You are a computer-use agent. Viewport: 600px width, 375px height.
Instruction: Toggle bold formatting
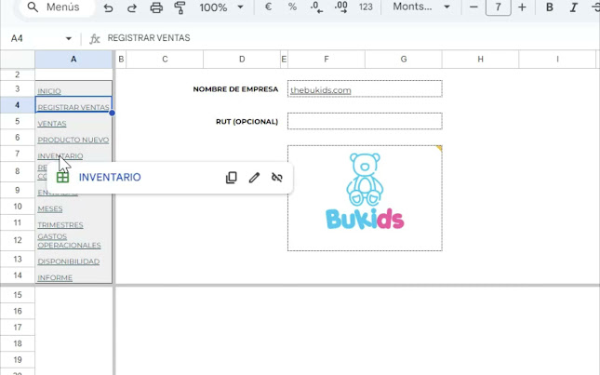[x=550, y=7]
